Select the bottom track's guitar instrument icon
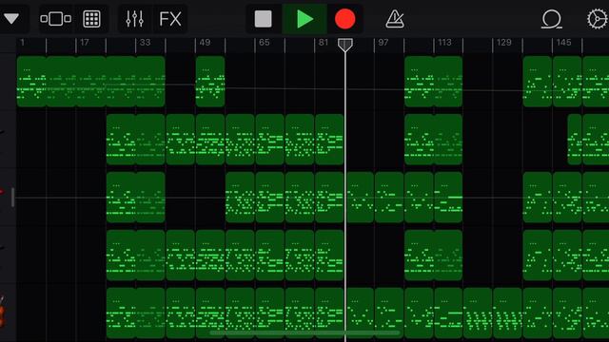The width and height of the screenshot is (609, 342). pyautogui.click(x=2, y=312)
